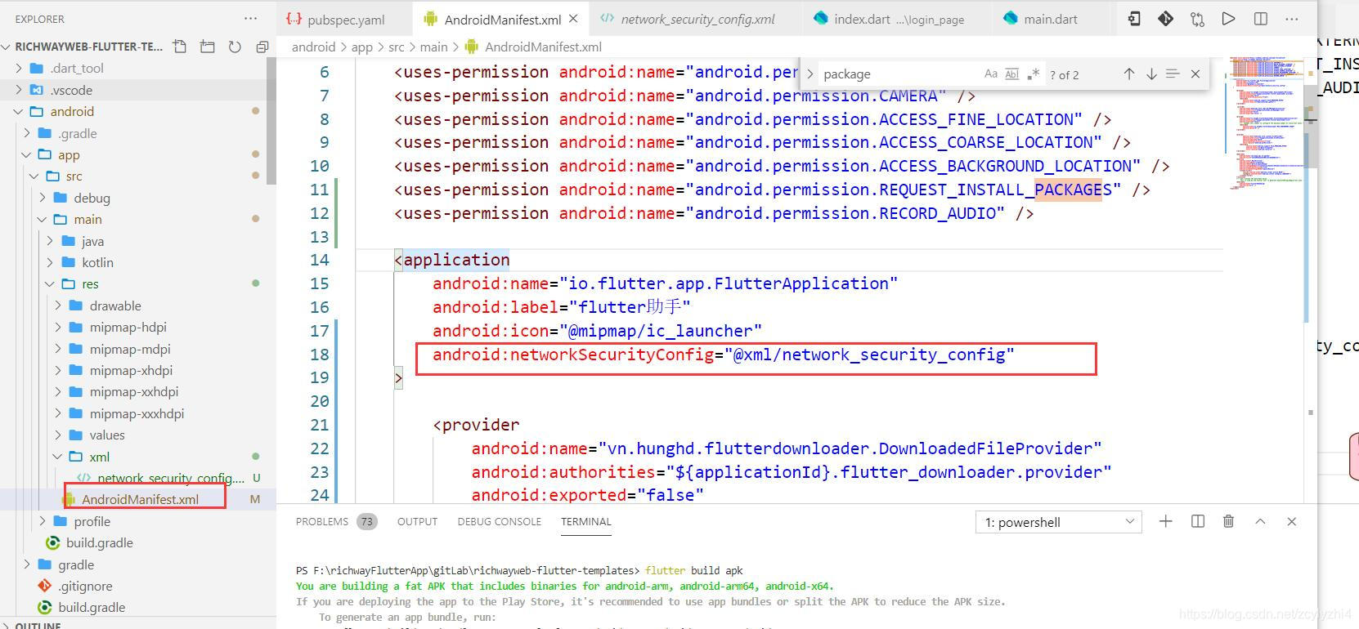Open the .gitignore file
The width and height of the screenshot is (1359, 629).
pos(85,586)
